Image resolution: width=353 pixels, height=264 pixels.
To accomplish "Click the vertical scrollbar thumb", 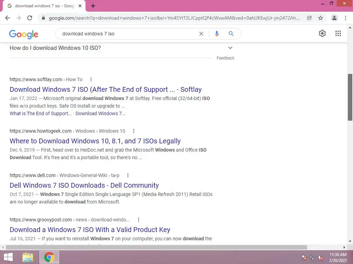I will point(350,97).
